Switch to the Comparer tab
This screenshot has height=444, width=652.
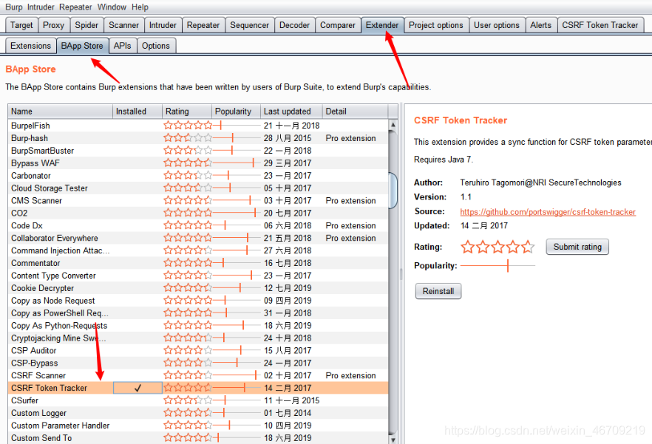(x=338, y=25)
